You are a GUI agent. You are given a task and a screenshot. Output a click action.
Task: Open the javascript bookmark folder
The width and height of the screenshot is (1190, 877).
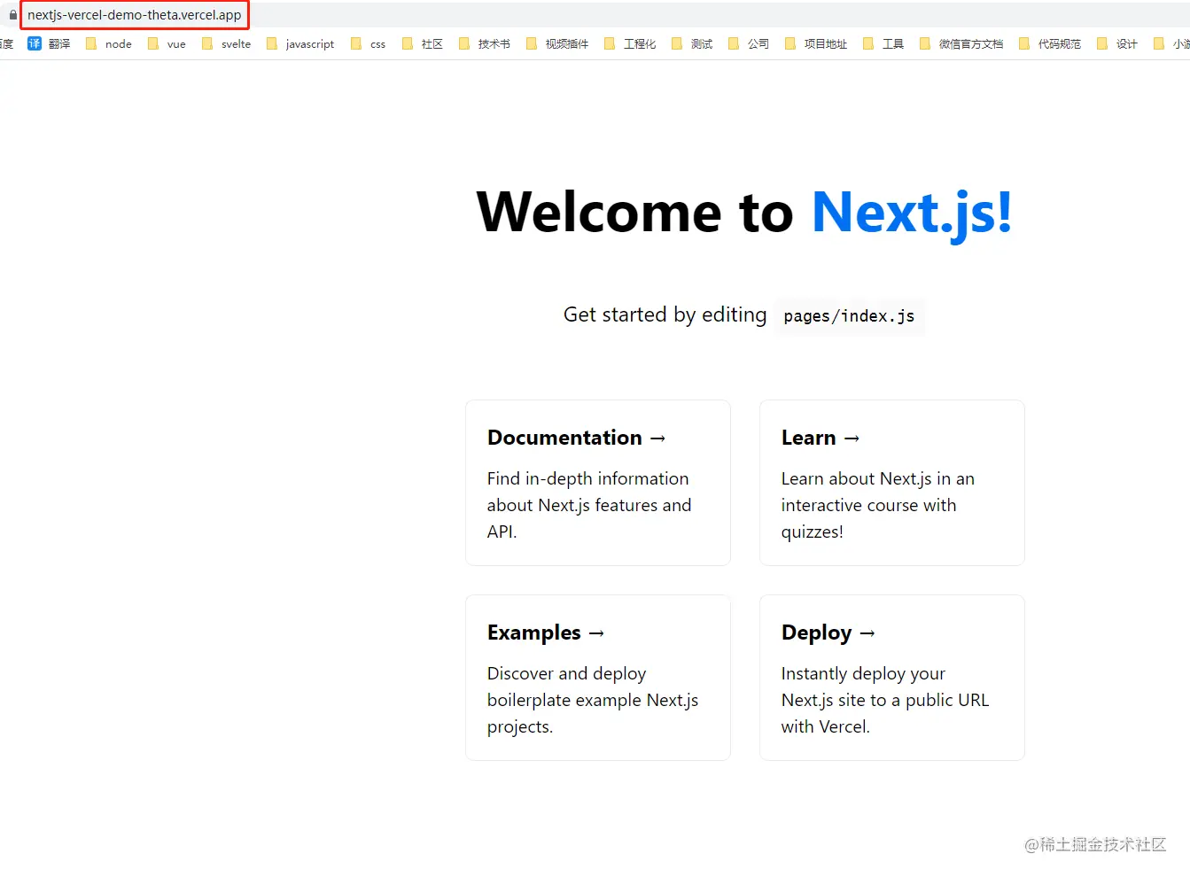(x=300, y=43)
